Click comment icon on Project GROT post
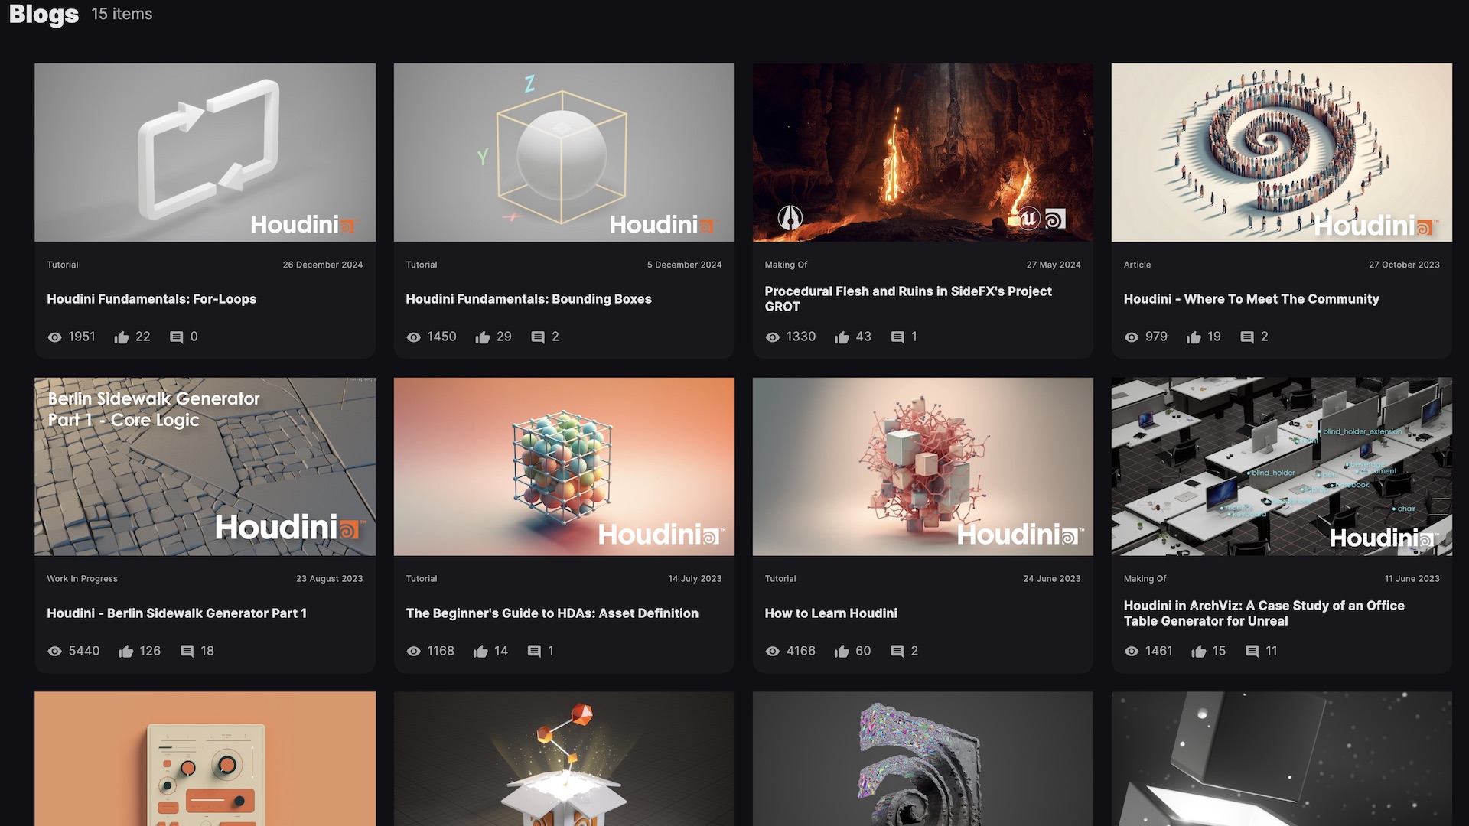1469x826 pixels. [897, 337]
